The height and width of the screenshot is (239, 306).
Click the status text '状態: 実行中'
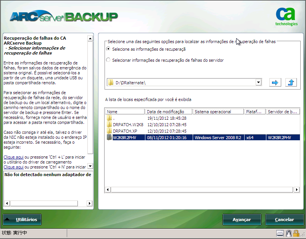point(14,233)
